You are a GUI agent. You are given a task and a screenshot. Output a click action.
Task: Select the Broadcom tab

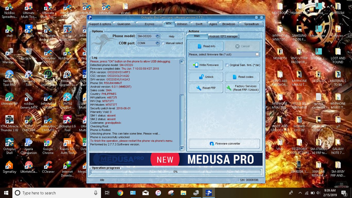pyautogui.click(x=229, y=24)
